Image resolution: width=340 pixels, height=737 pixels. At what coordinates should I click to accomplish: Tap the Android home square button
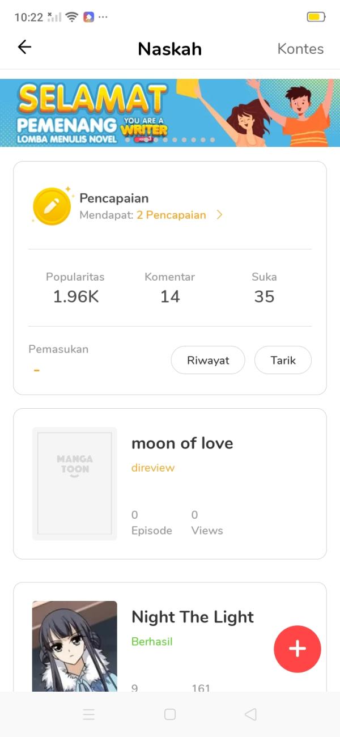[170, 714]
